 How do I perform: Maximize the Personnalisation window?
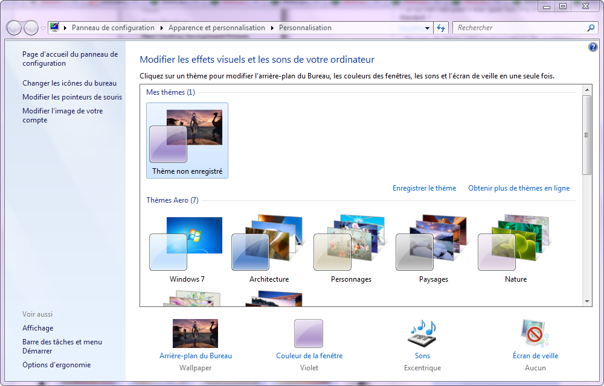[x=563, y=6]
